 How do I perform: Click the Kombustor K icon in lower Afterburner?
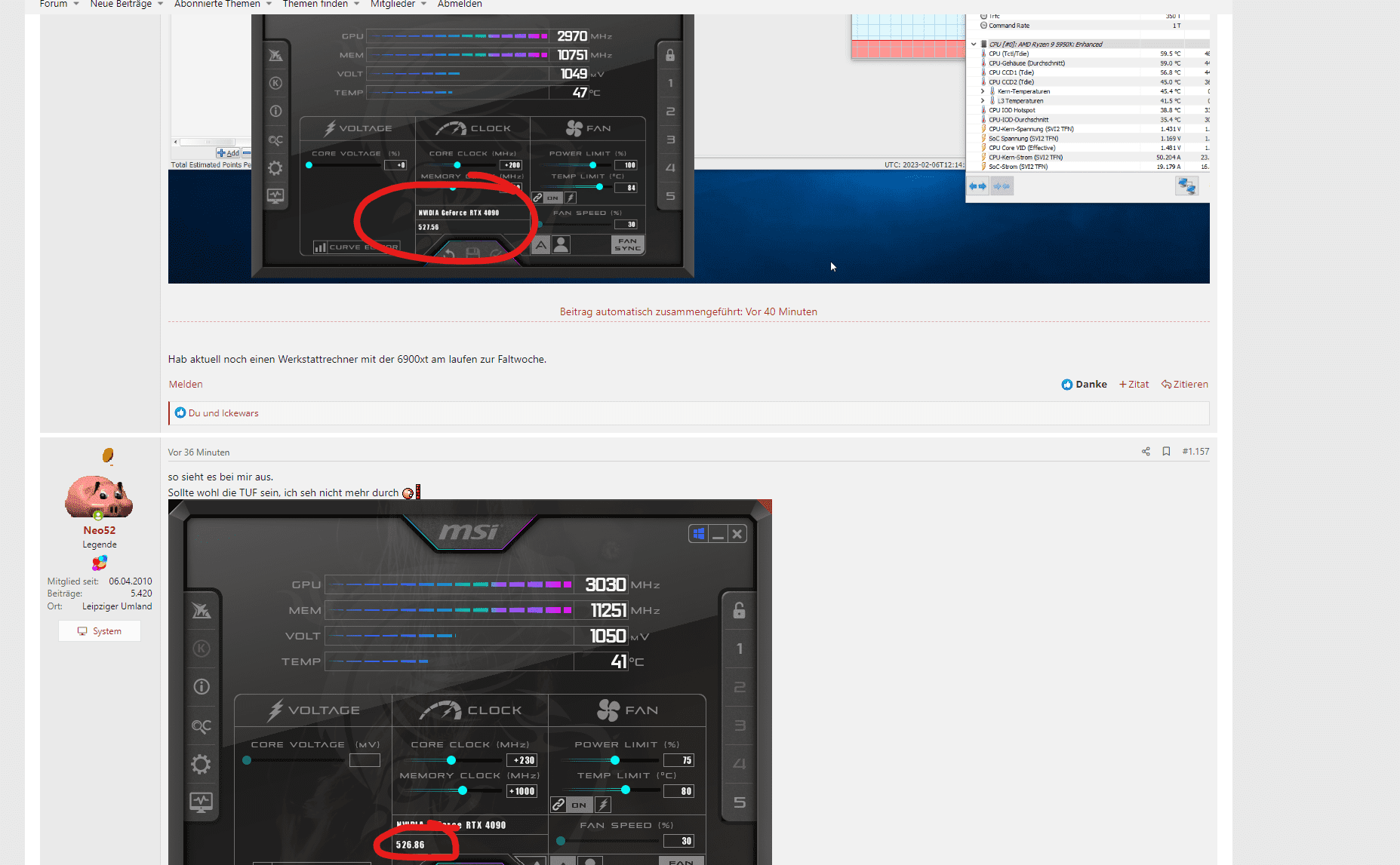pos(201,649)
